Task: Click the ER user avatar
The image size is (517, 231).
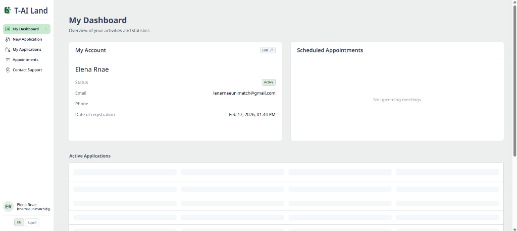Action: tap(8, 207)
